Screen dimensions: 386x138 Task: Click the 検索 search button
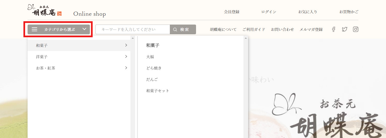(183, 30)
